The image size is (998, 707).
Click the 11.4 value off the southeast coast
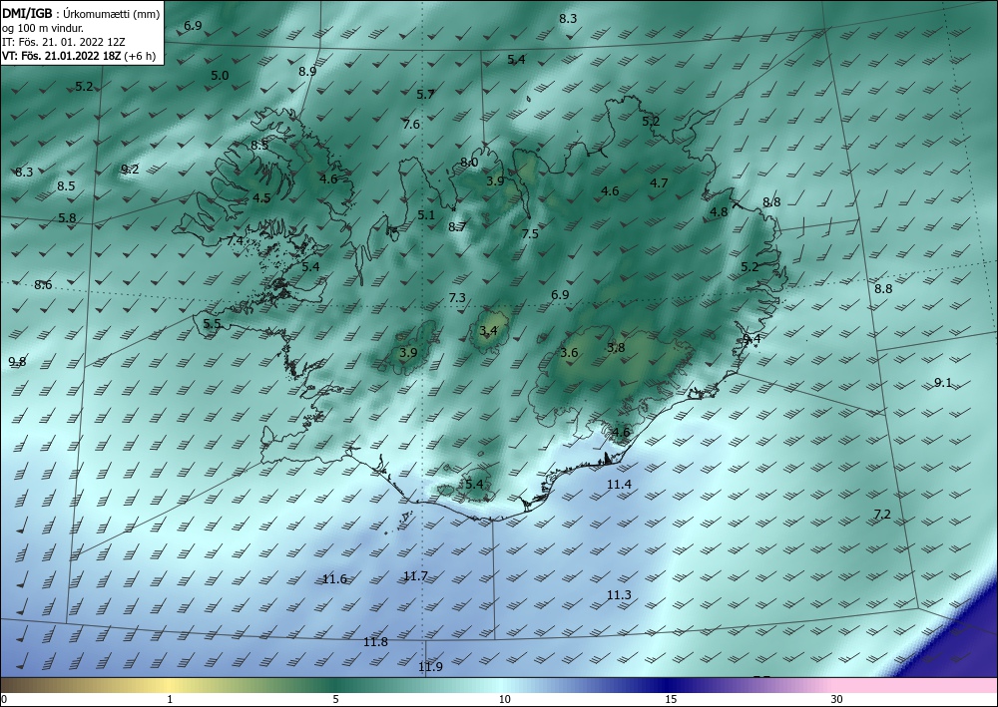[x=619, y=485]
